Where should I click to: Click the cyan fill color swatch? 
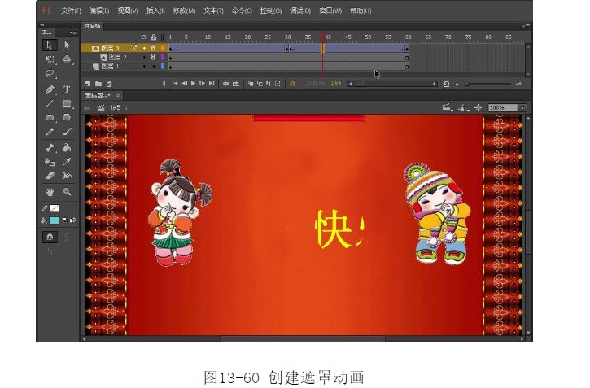[54, 220]
